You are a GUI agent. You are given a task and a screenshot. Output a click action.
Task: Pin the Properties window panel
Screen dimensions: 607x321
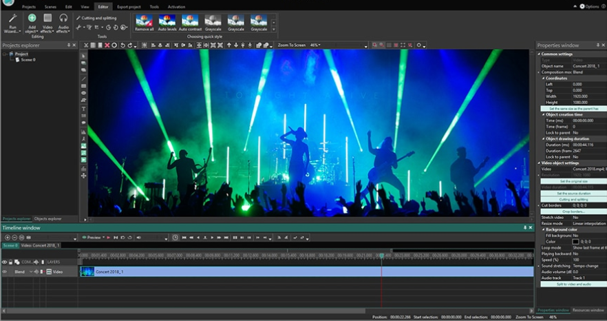pos(597,45)
